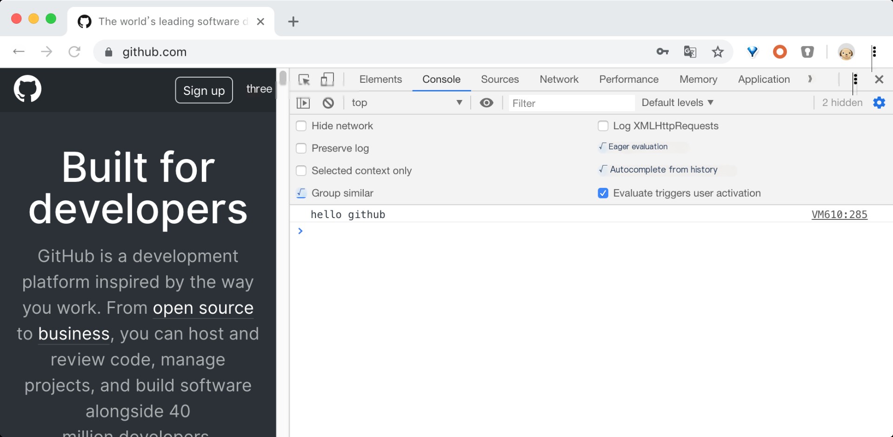893x437 pixels.
Task: Click the Built for developers heading
Action: point(138,188)
